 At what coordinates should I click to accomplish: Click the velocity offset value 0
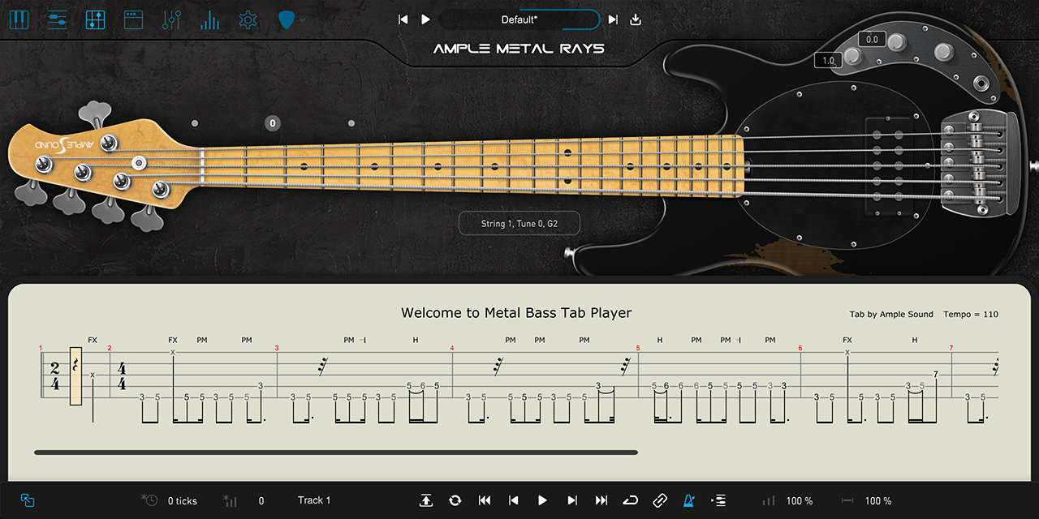261,501
